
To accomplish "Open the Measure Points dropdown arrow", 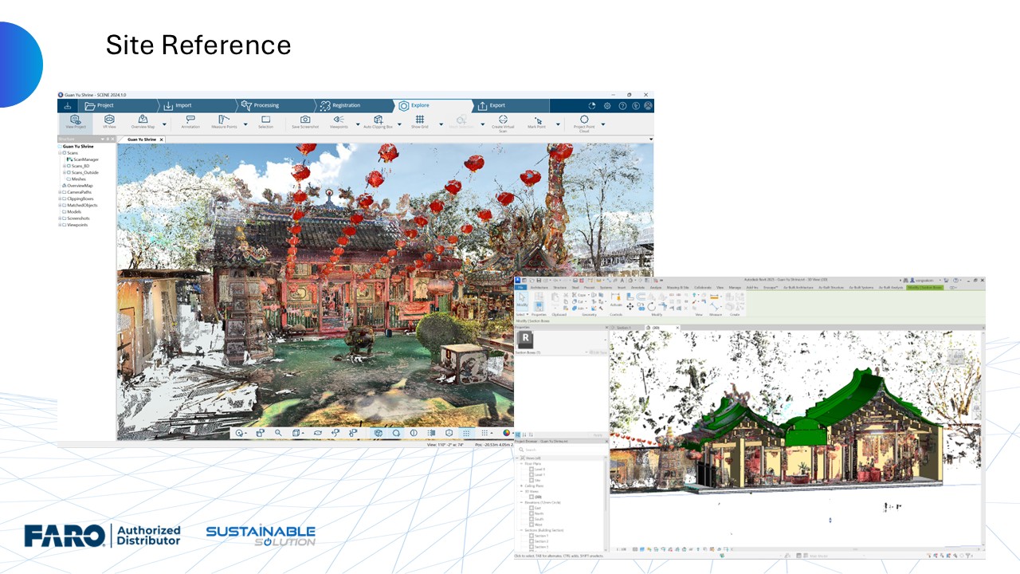I will (x=245, y=124).
